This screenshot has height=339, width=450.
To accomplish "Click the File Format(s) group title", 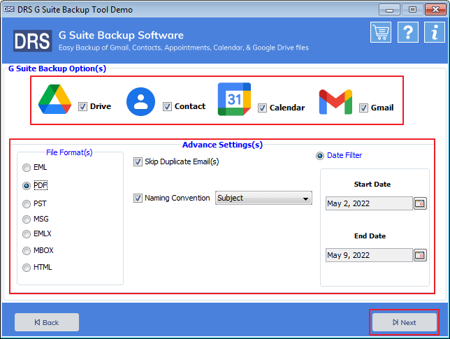I will pyautogui.click(x=69, y=152).
